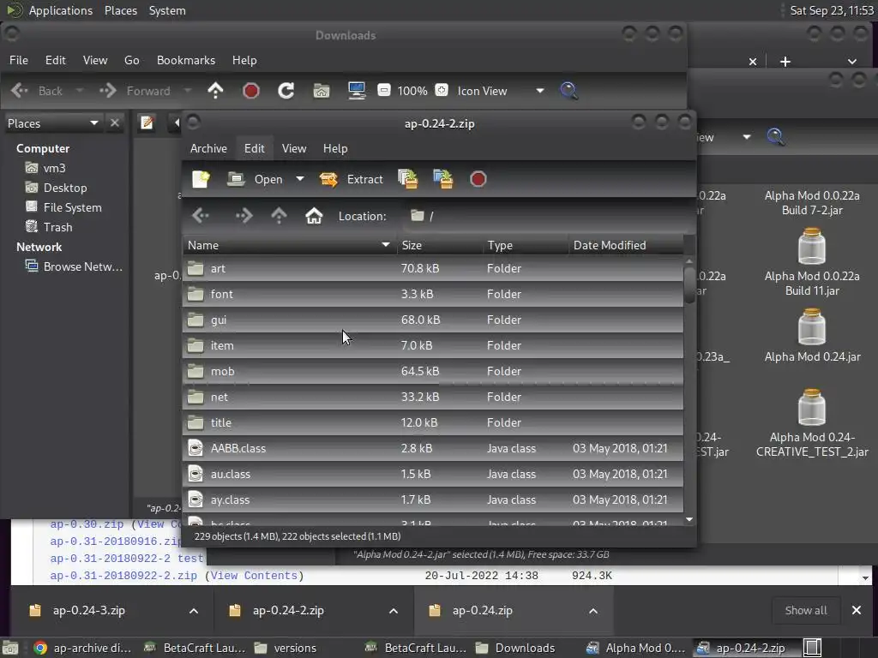Expand options for ap-0.24.zip download
878x658 pixels.
(x=593, y=611)
